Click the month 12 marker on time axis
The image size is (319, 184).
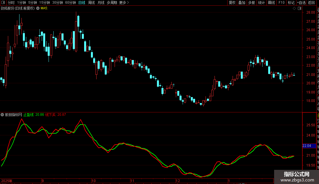[178, 181]
